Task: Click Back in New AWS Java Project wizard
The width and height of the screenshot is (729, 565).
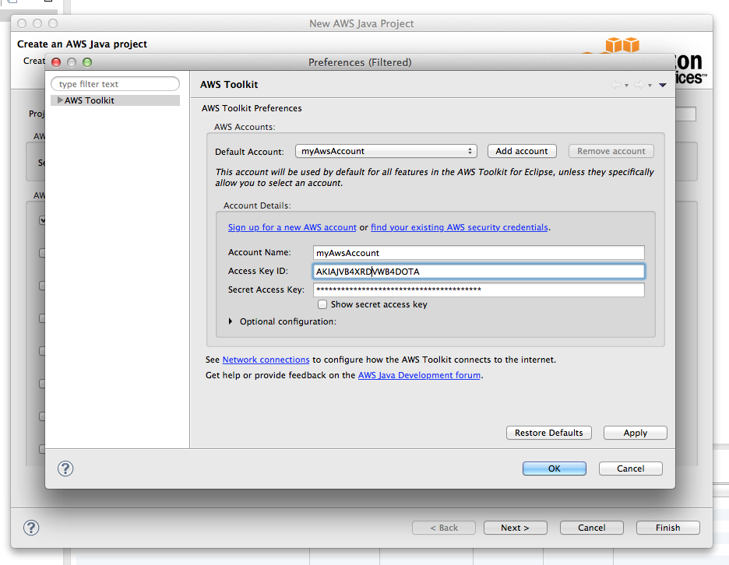Action: coord(443,528)
